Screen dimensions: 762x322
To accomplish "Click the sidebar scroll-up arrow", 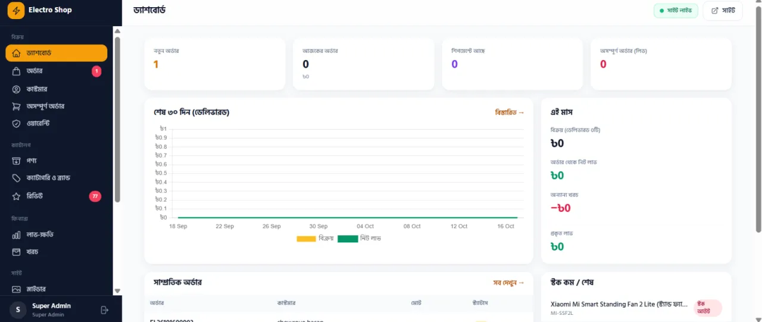I will pyautogui.click(x=117, y=31).
